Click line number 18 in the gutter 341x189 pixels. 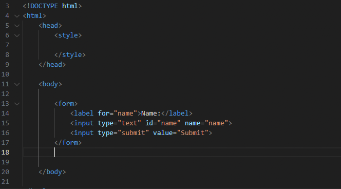point(5,152)
